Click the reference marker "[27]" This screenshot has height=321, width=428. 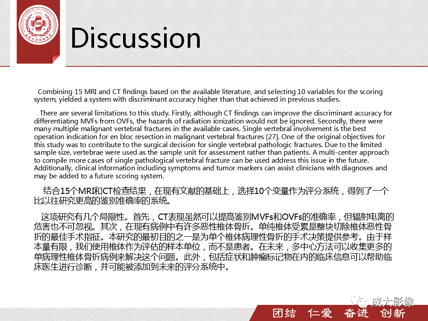tap(272, 136)
